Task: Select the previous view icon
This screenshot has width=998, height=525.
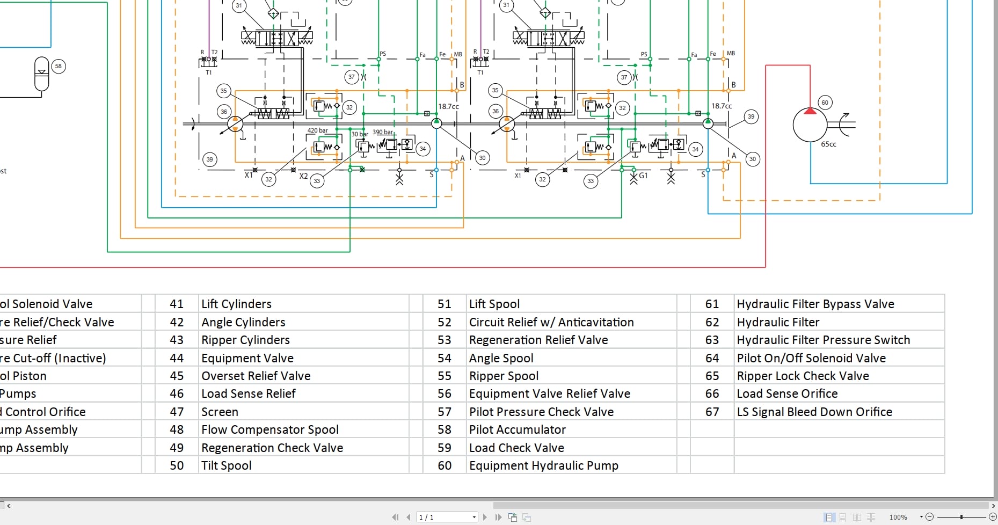Action: coord(512,517)
